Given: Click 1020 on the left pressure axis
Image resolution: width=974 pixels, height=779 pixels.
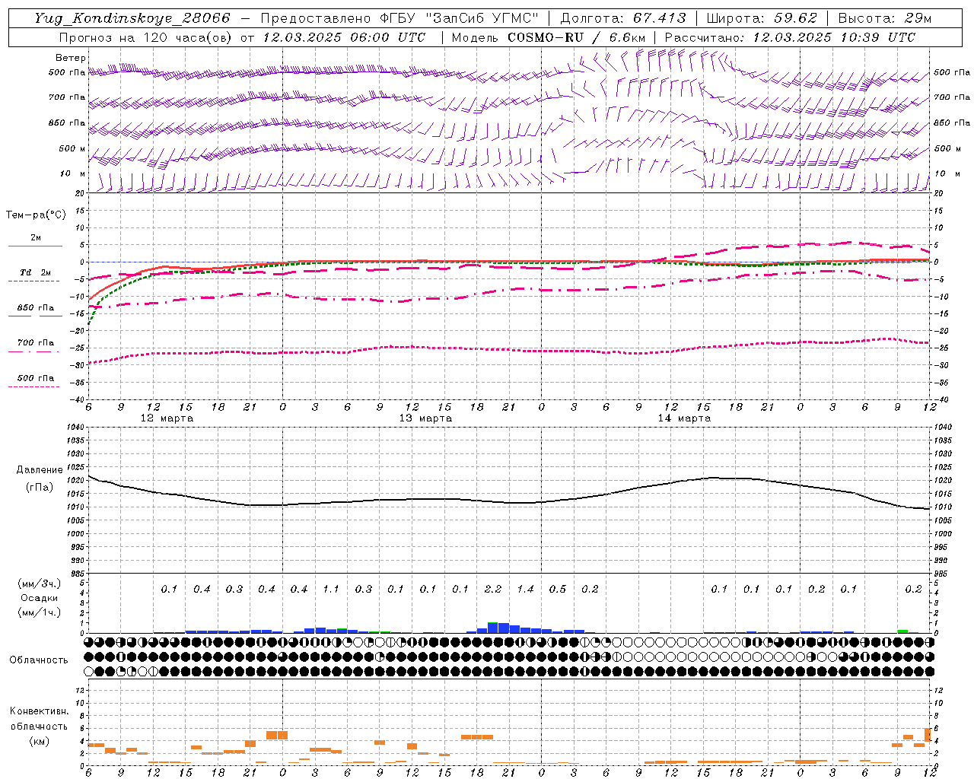Looking at the screenshot, I should pyautogui.click(x=76, y=480).
